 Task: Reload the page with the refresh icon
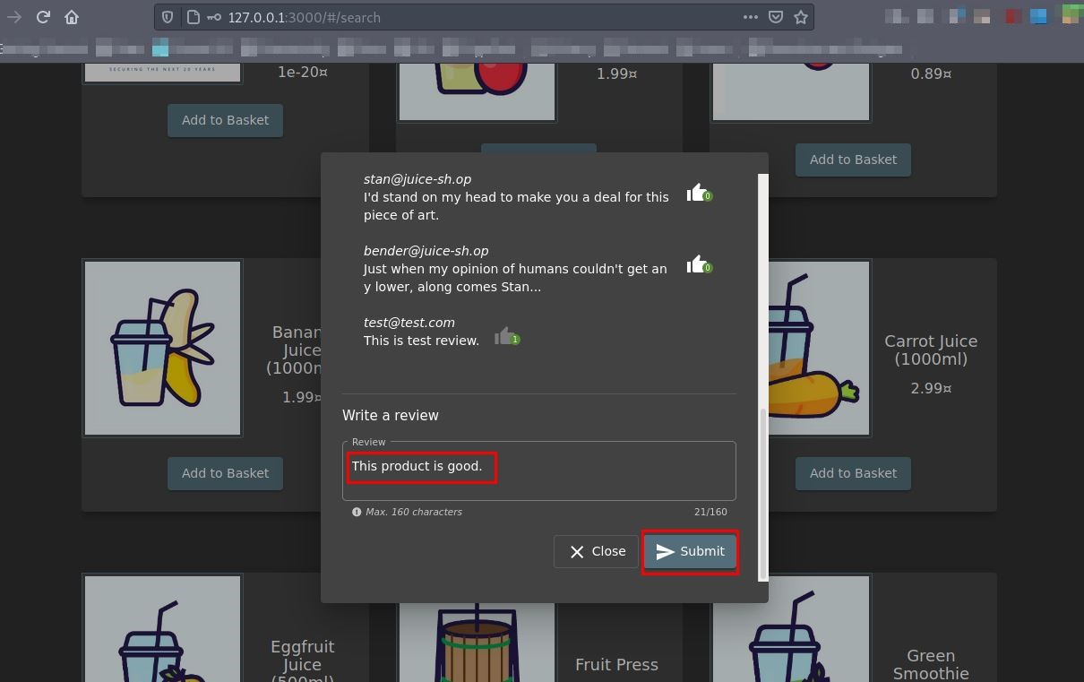[43, 17]
